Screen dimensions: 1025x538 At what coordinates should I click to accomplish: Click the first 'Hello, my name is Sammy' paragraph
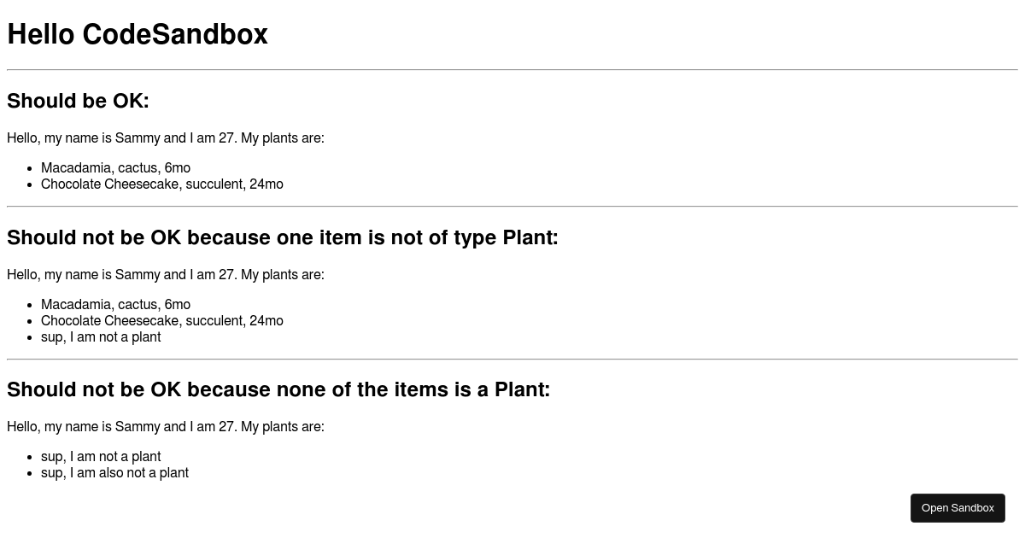pyautogui.click(x=166, y=137)
